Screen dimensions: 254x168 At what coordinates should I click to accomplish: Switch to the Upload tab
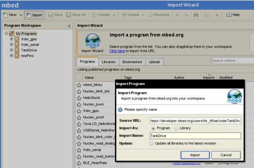(x=154, y=62)
